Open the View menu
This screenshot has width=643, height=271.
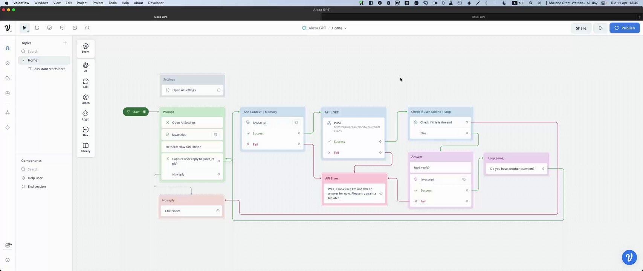pos(57,3)
